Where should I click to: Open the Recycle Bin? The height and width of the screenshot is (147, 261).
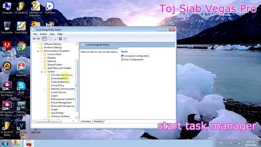7,28
